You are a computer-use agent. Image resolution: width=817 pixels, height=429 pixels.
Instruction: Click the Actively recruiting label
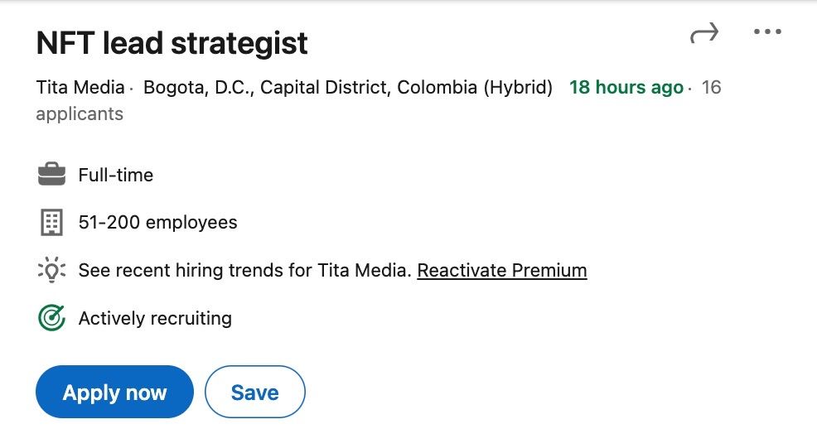tap(155, 318)
